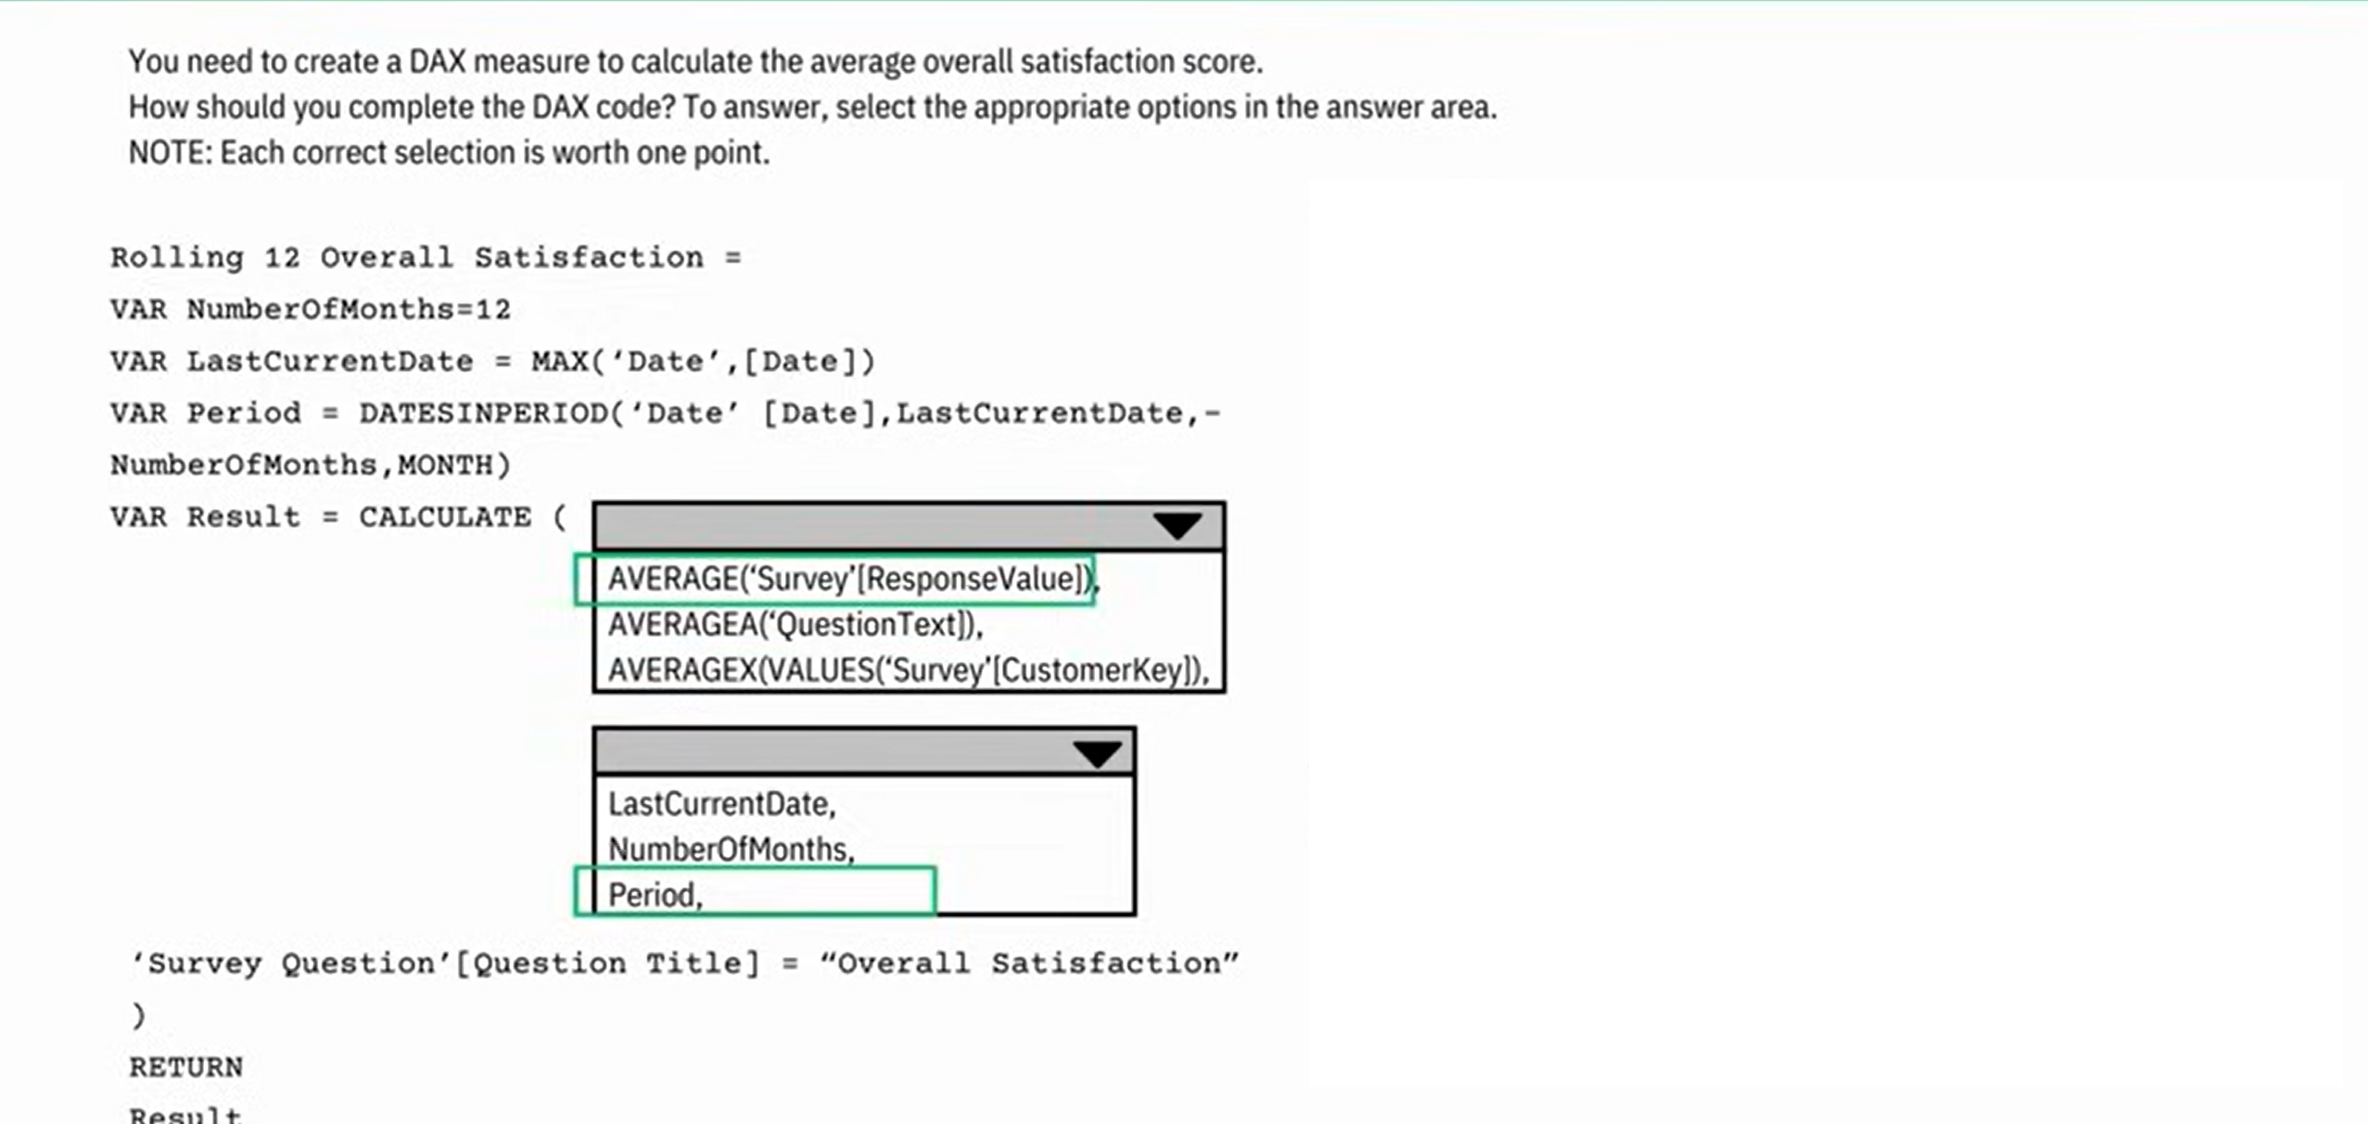The width and height of the screenshot is (2368, 1124).
Task: Select AVERAGE('Survey'[ResponseValue]) option
Action: click(x=853, y=579)
